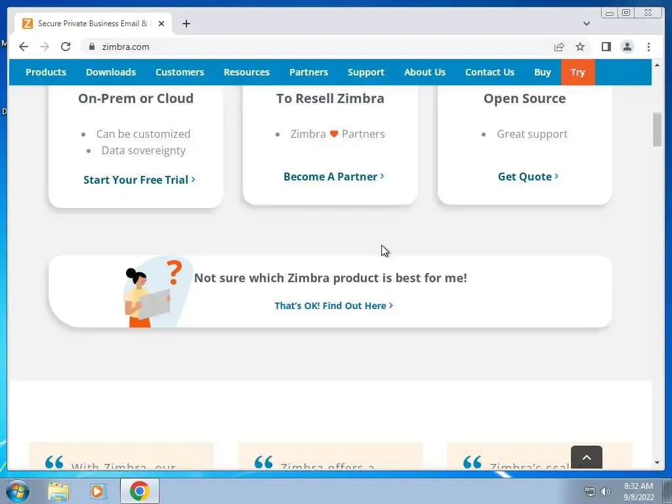This screenshot has width=672, height=504.
Task: Open the Support menu
Action: coord(366,72)
